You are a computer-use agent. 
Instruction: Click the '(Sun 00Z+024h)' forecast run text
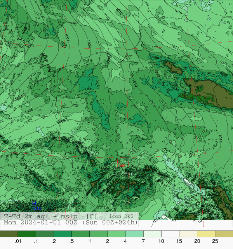tap(110, 222)
